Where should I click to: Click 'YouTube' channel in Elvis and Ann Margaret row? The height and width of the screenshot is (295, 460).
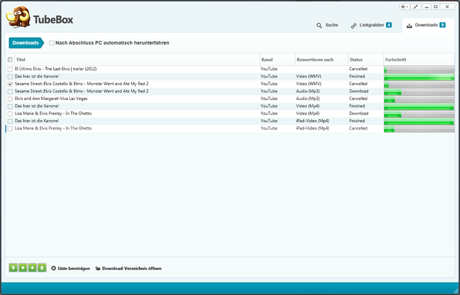pos(269,99)
